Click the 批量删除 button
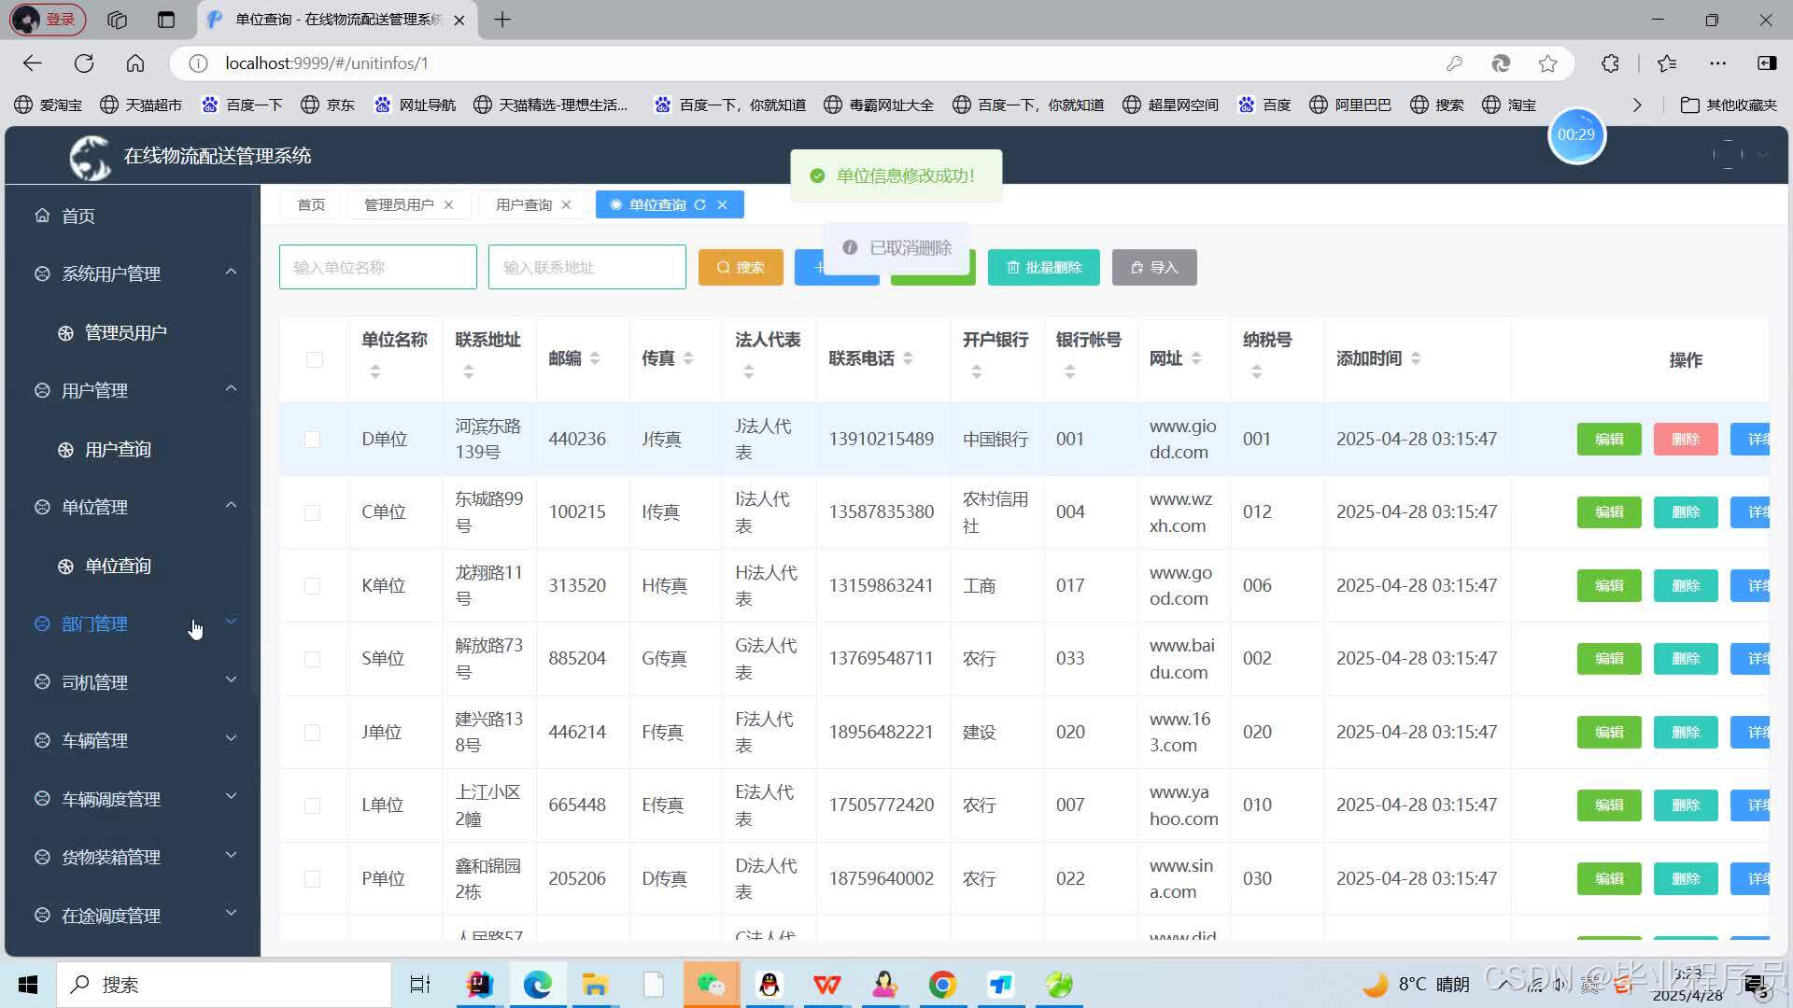This screenshot has height=1008, width=1793. pyautogui.click(x=1043, y=268)
